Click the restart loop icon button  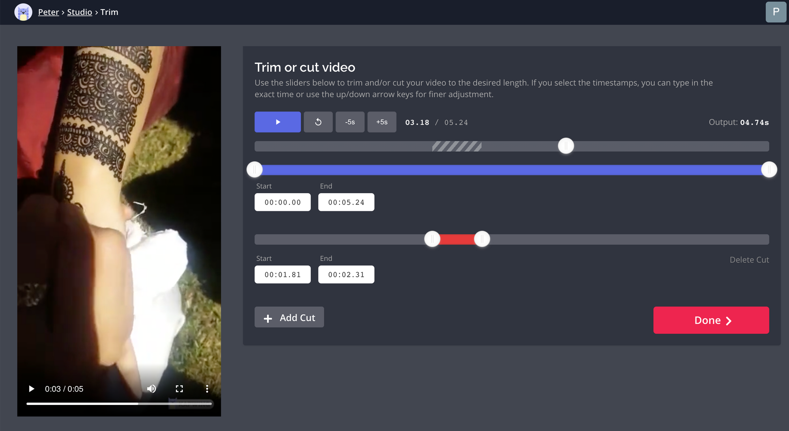click(318, 122)
